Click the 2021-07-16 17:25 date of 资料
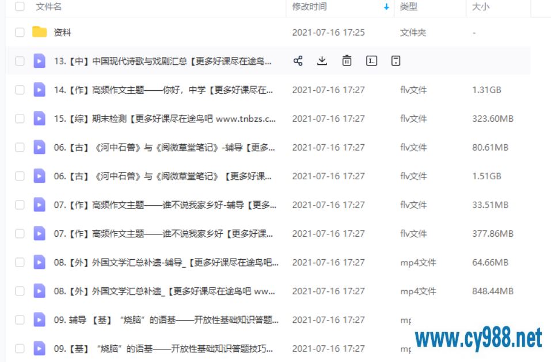The width and height of the screenshot is (551, 362). tap(328, 32)
